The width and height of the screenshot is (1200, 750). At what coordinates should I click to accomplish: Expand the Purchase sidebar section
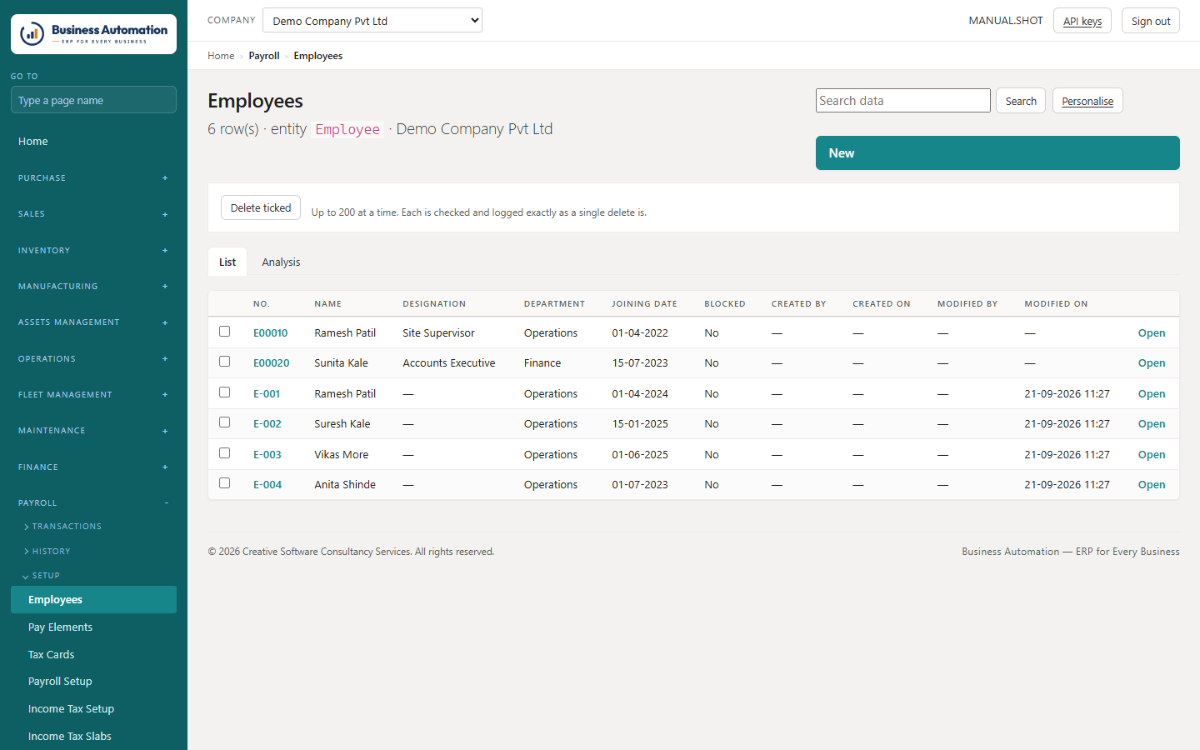(93, 178)
